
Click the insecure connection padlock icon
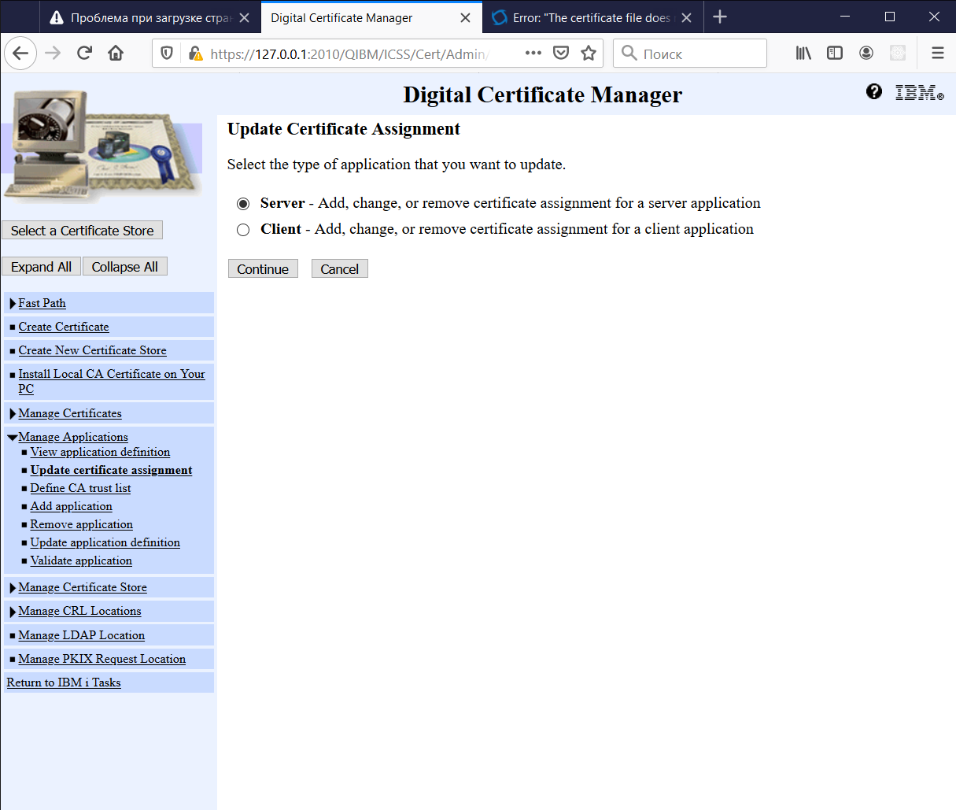tap(194, 53)
